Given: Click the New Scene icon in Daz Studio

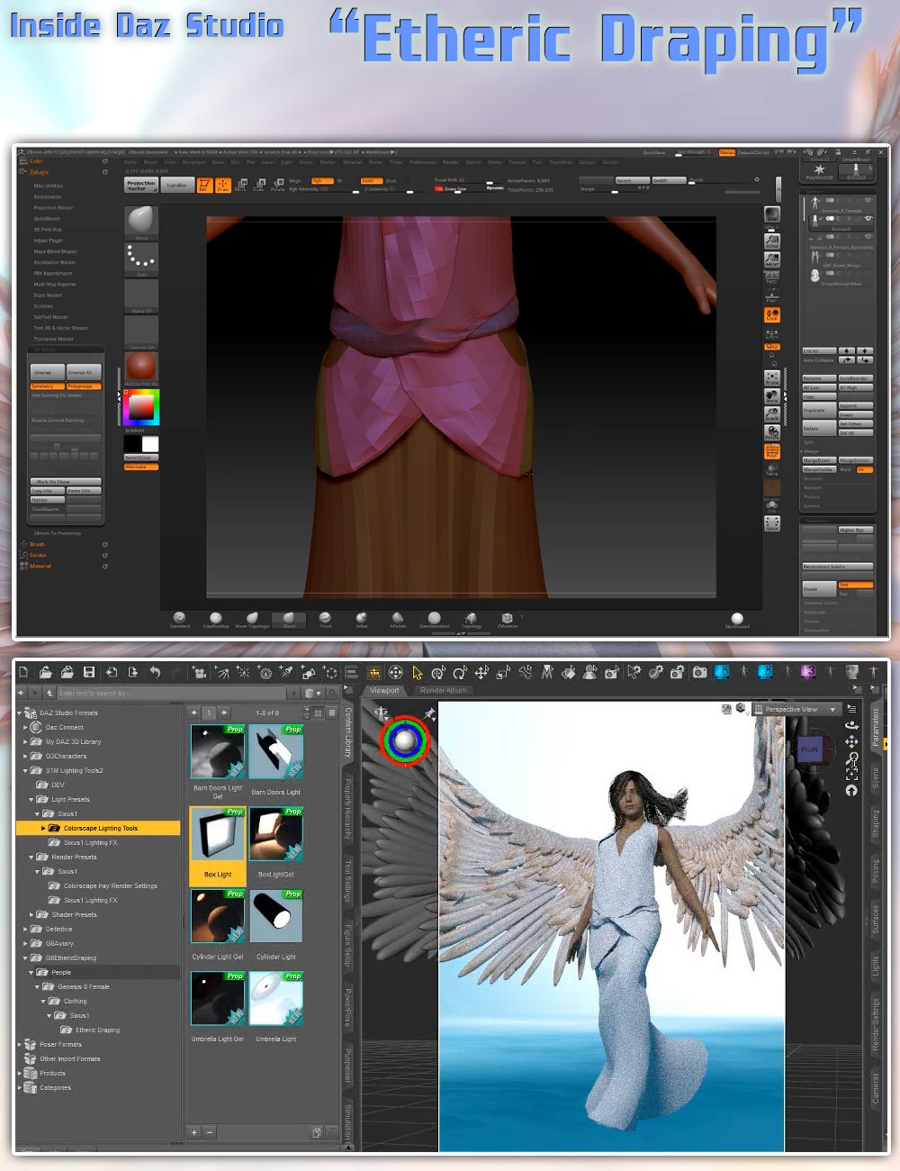Looking at the screenshot, I should pos(23,672).
